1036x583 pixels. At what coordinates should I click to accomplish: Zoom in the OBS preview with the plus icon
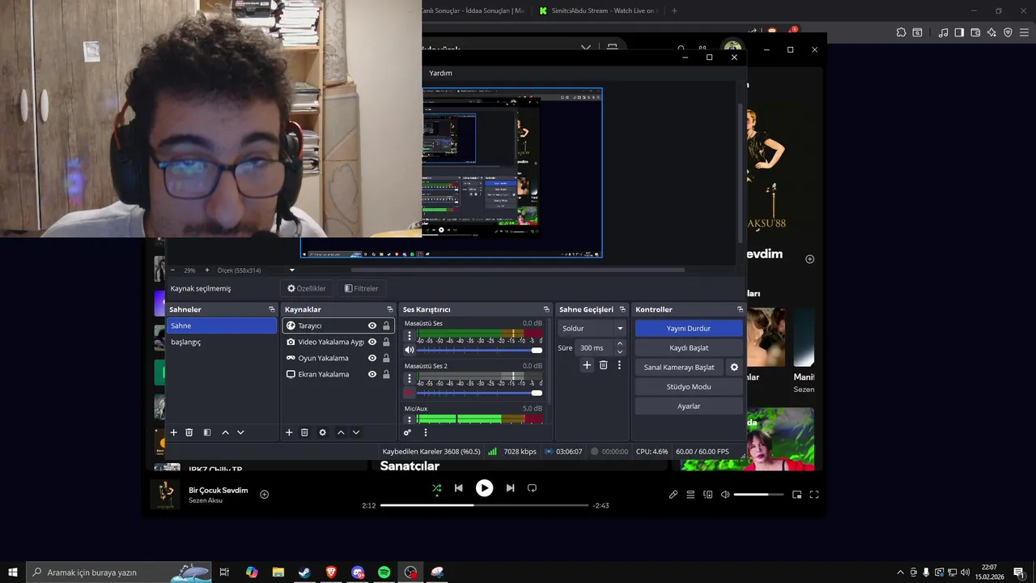pyautogui.click(x=206, y=270)
